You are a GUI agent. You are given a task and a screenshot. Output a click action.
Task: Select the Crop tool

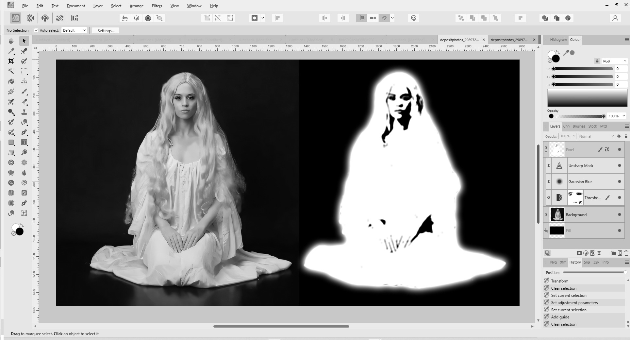click(x=11, y=61)
